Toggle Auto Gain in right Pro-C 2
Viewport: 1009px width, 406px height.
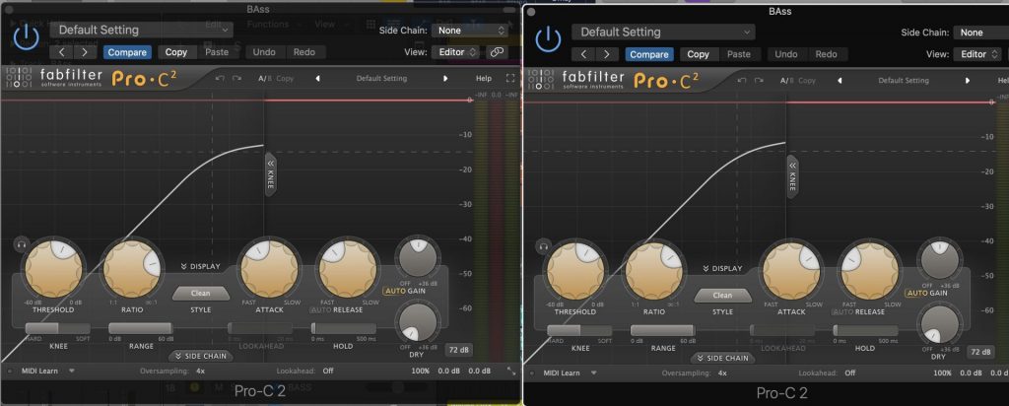(x=916, y=293)
